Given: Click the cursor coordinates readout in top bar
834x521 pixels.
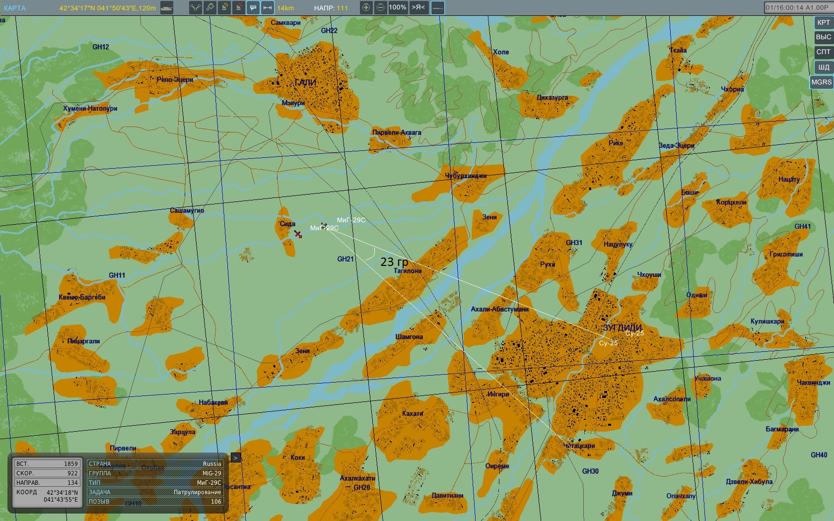Looking at the screenshot, I should [x=107, y=8].
